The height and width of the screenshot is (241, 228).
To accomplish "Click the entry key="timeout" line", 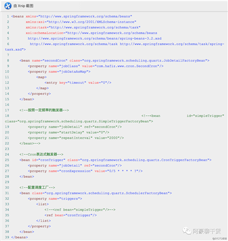I will point(78,83).
